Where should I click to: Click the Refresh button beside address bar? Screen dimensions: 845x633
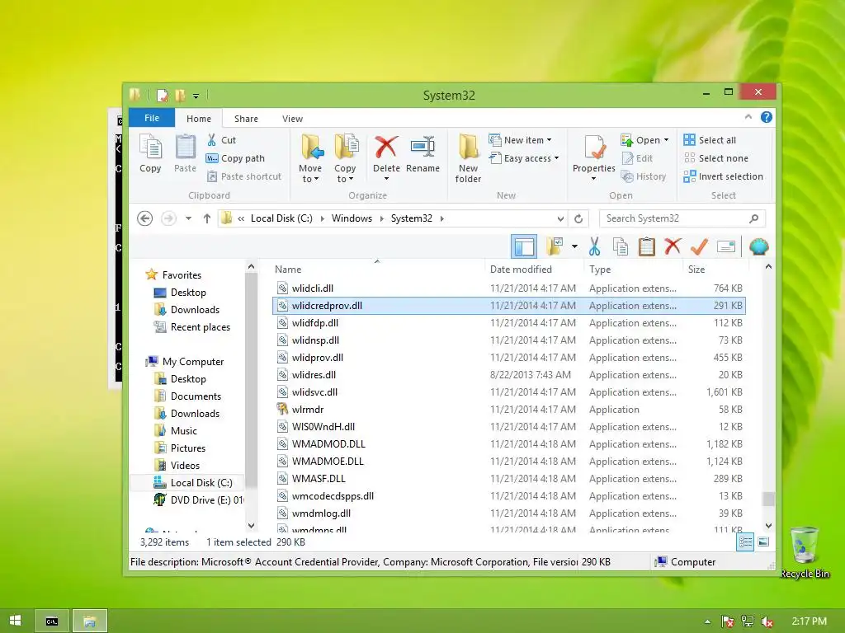coord(578,218)
